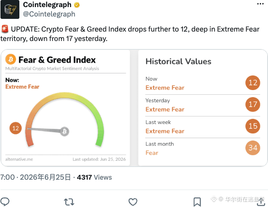Open the three-dot more options menu
268x207 pixels.
(x=260, y=4)
